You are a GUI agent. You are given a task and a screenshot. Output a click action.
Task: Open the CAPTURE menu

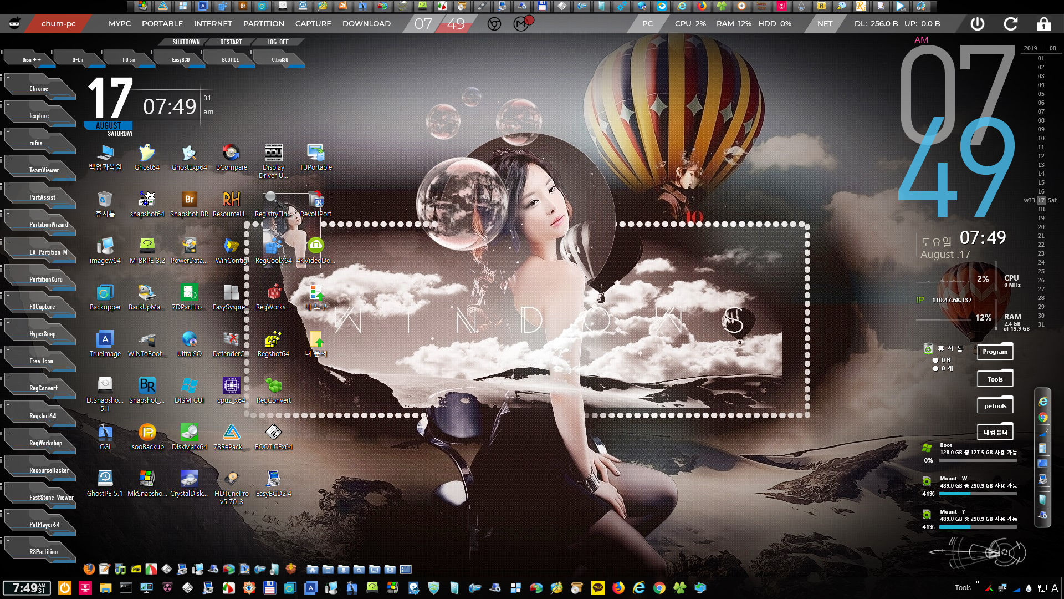[x=313, y=24]
